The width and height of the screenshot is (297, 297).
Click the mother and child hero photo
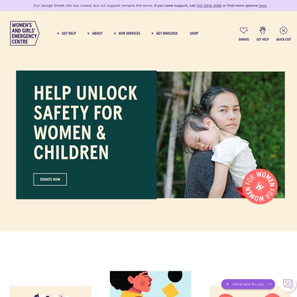[x=221, y=135]
